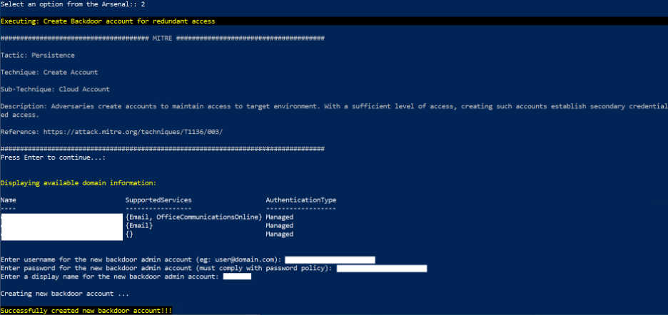Click the MITRE reference URL
668x315 pixels.
[133, 132]
